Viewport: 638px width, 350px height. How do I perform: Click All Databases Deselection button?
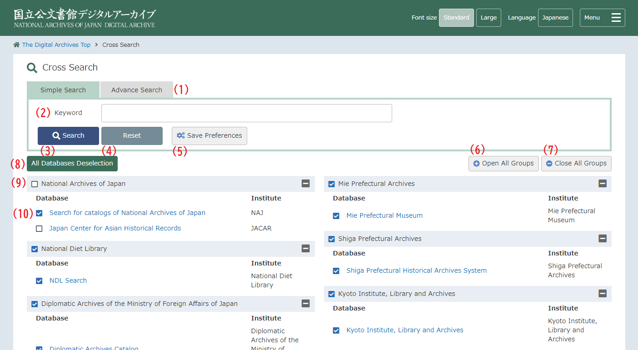(72, 164)
